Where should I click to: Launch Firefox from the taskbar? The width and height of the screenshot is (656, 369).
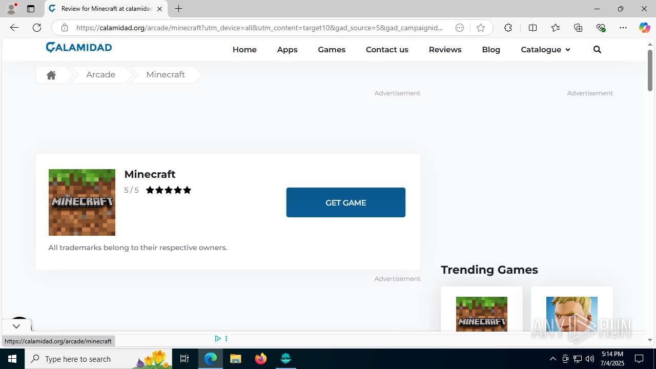[x=261, y=359]
